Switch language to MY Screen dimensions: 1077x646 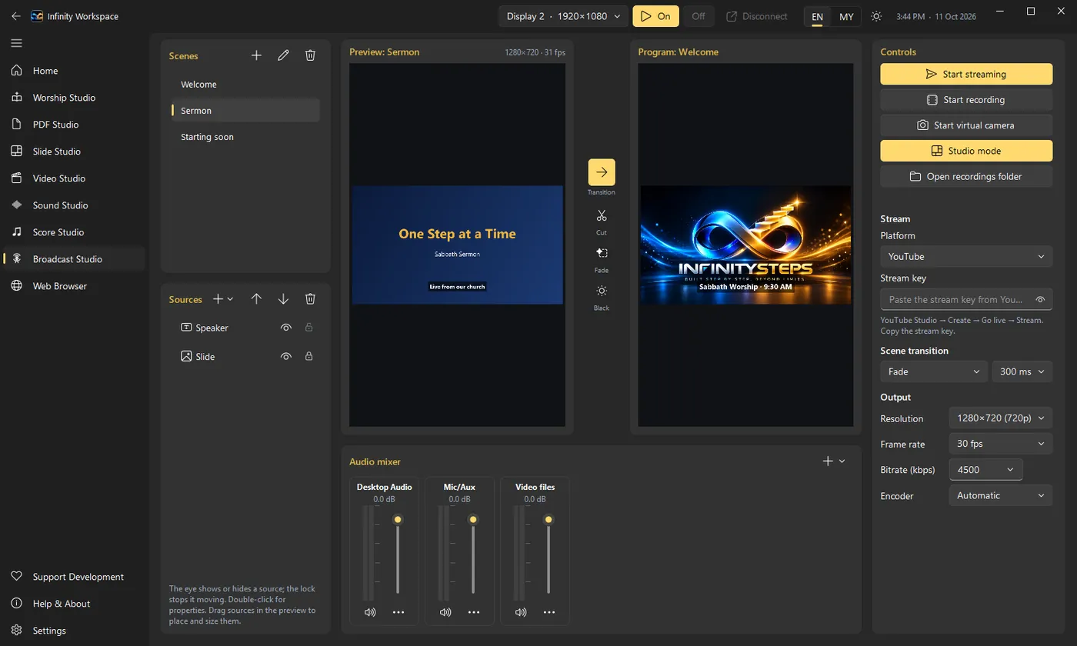pos(846,16)
